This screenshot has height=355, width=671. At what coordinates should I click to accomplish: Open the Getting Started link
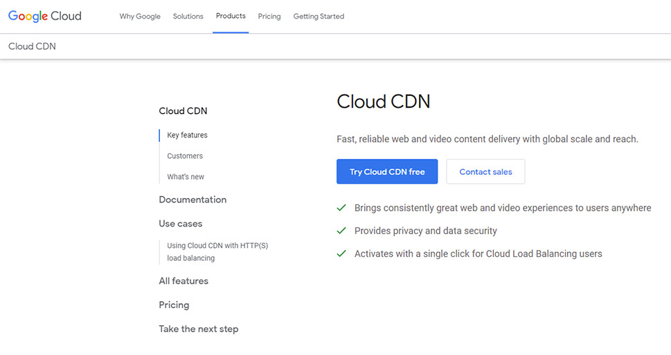[319, 16]
